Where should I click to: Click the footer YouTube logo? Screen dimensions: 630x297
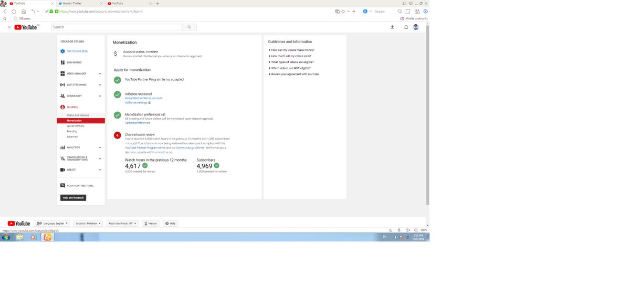click(18, 224)
